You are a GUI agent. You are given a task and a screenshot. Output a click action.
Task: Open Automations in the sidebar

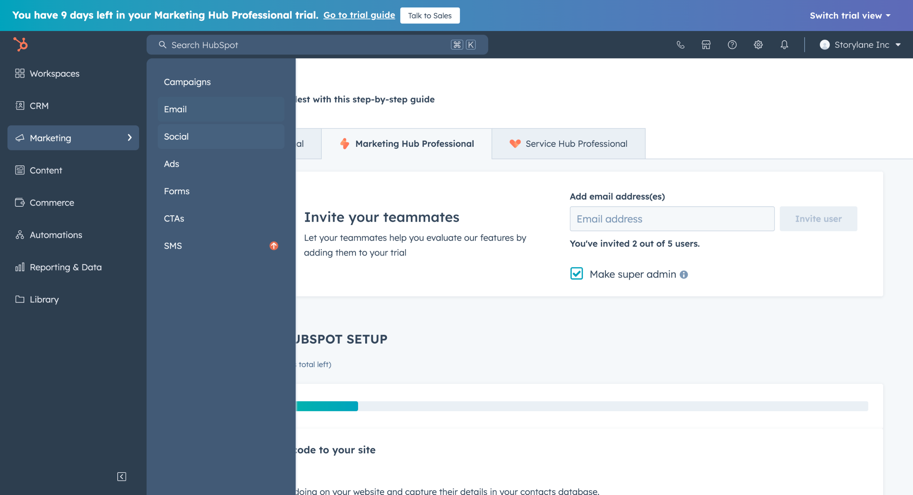click(73, 235)
